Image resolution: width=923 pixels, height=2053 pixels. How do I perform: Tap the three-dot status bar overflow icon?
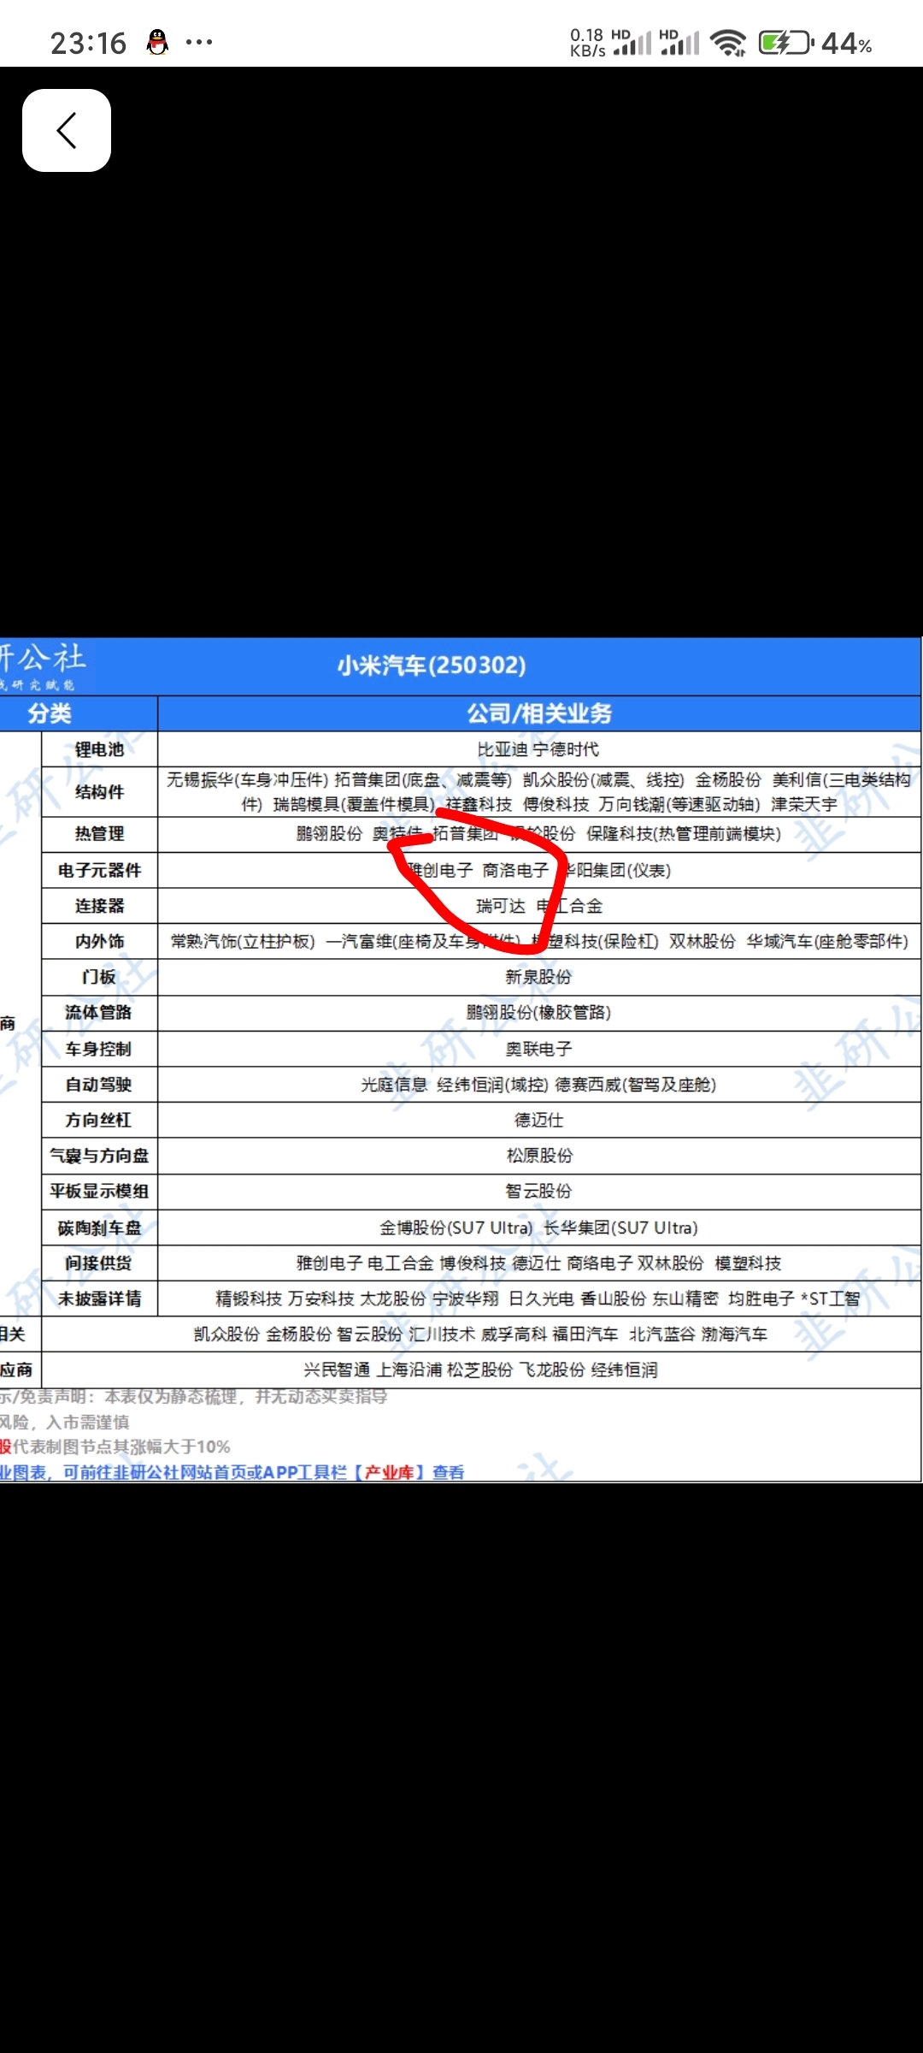[x=199, y=42]
